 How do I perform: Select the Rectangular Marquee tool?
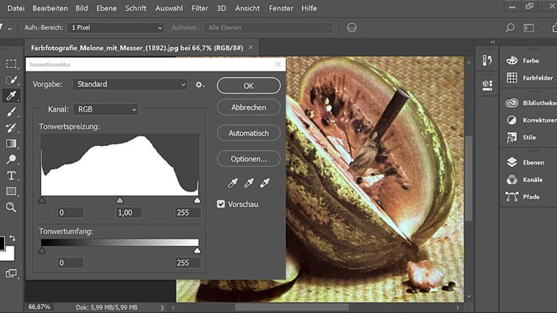pyautogui.click(x=11, y=64)
